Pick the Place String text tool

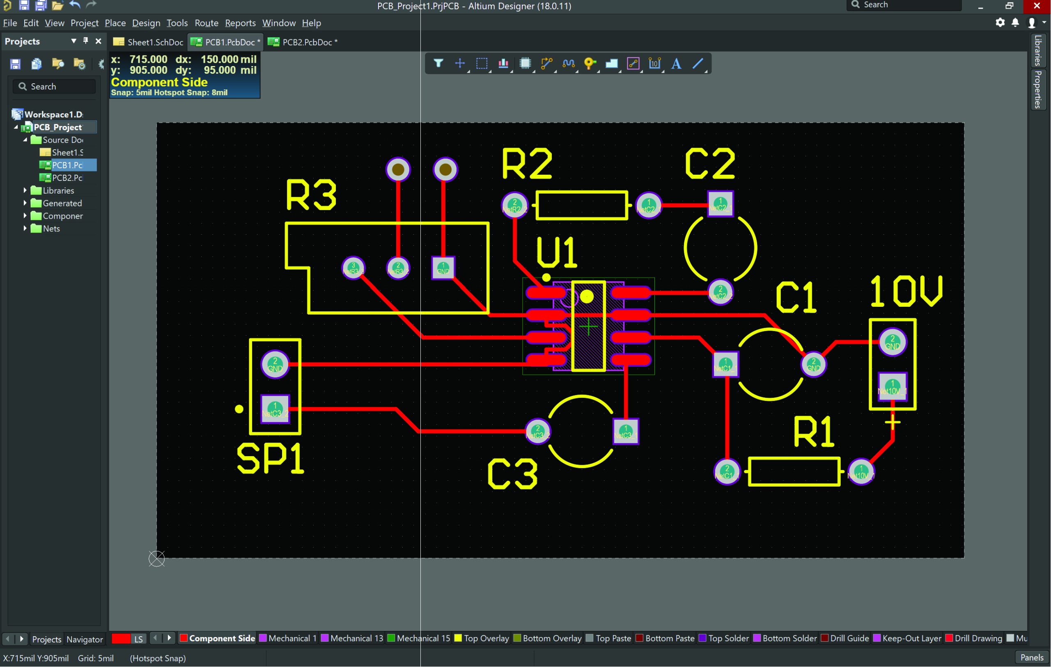coord(676,64)
